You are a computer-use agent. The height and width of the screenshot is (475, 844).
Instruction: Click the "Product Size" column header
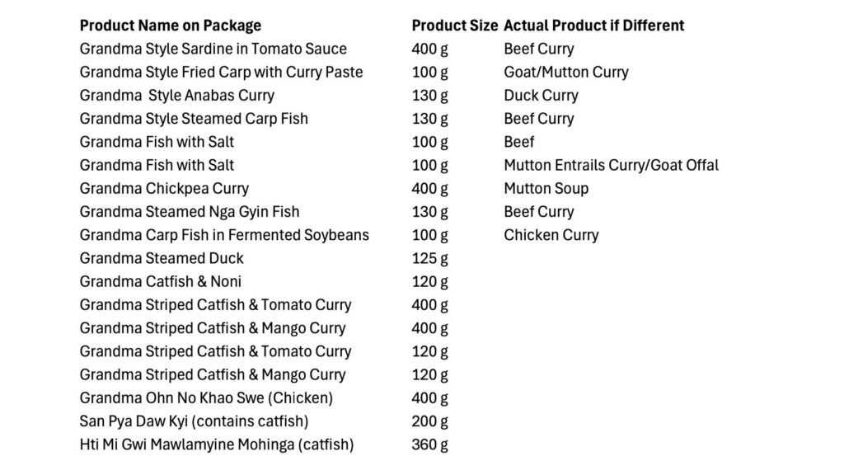click(454, 26)
